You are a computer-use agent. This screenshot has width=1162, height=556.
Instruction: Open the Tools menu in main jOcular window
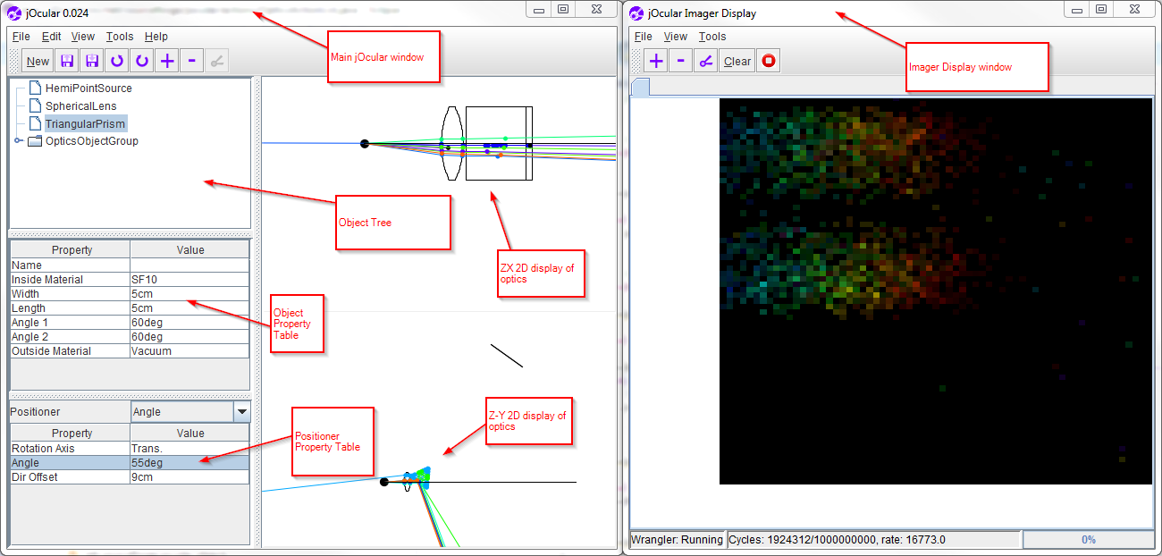(x=120, y=37)
